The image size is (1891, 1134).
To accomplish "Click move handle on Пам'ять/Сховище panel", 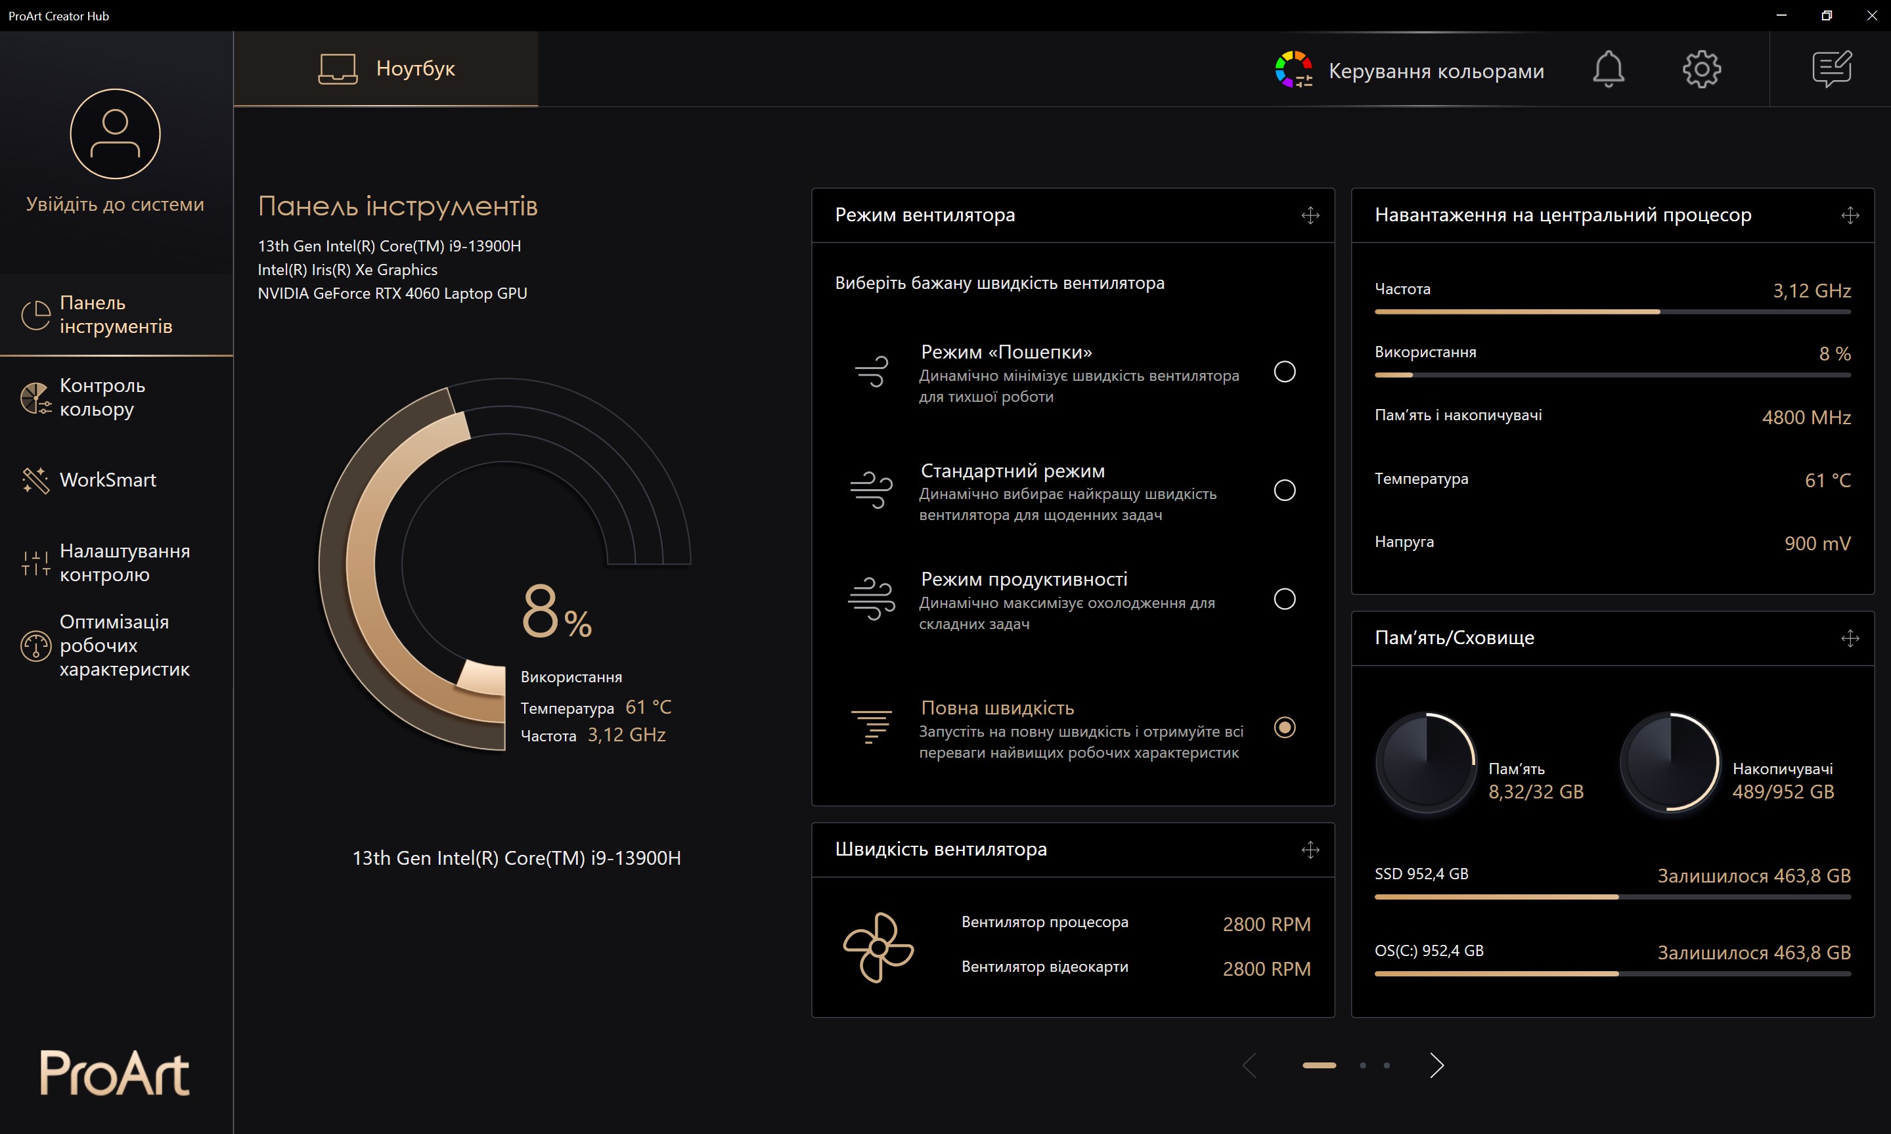I will tap(1850, 638).
